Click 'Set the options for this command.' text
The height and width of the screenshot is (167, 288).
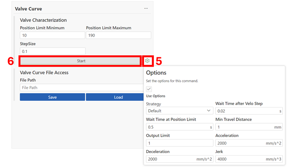point(172,81)
